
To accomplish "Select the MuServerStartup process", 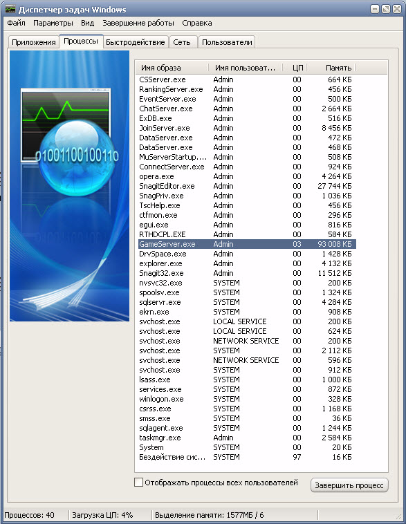I will tap(247, 157).
